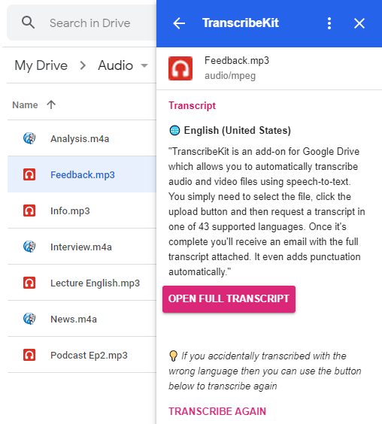382x424 pixels.
Task: Select News.m4a file name
Action: coord(74,319)
